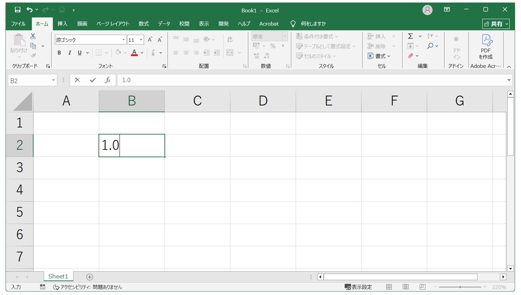Open the user account avatar
The image size is (521, 295).
click(x=428, y=10)
